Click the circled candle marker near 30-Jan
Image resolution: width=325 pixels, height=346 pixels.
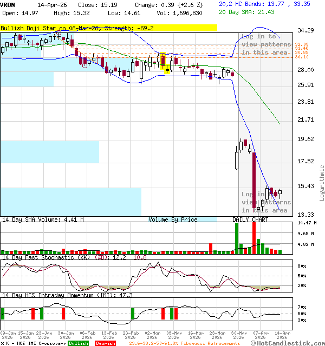[x=58, y=34]
